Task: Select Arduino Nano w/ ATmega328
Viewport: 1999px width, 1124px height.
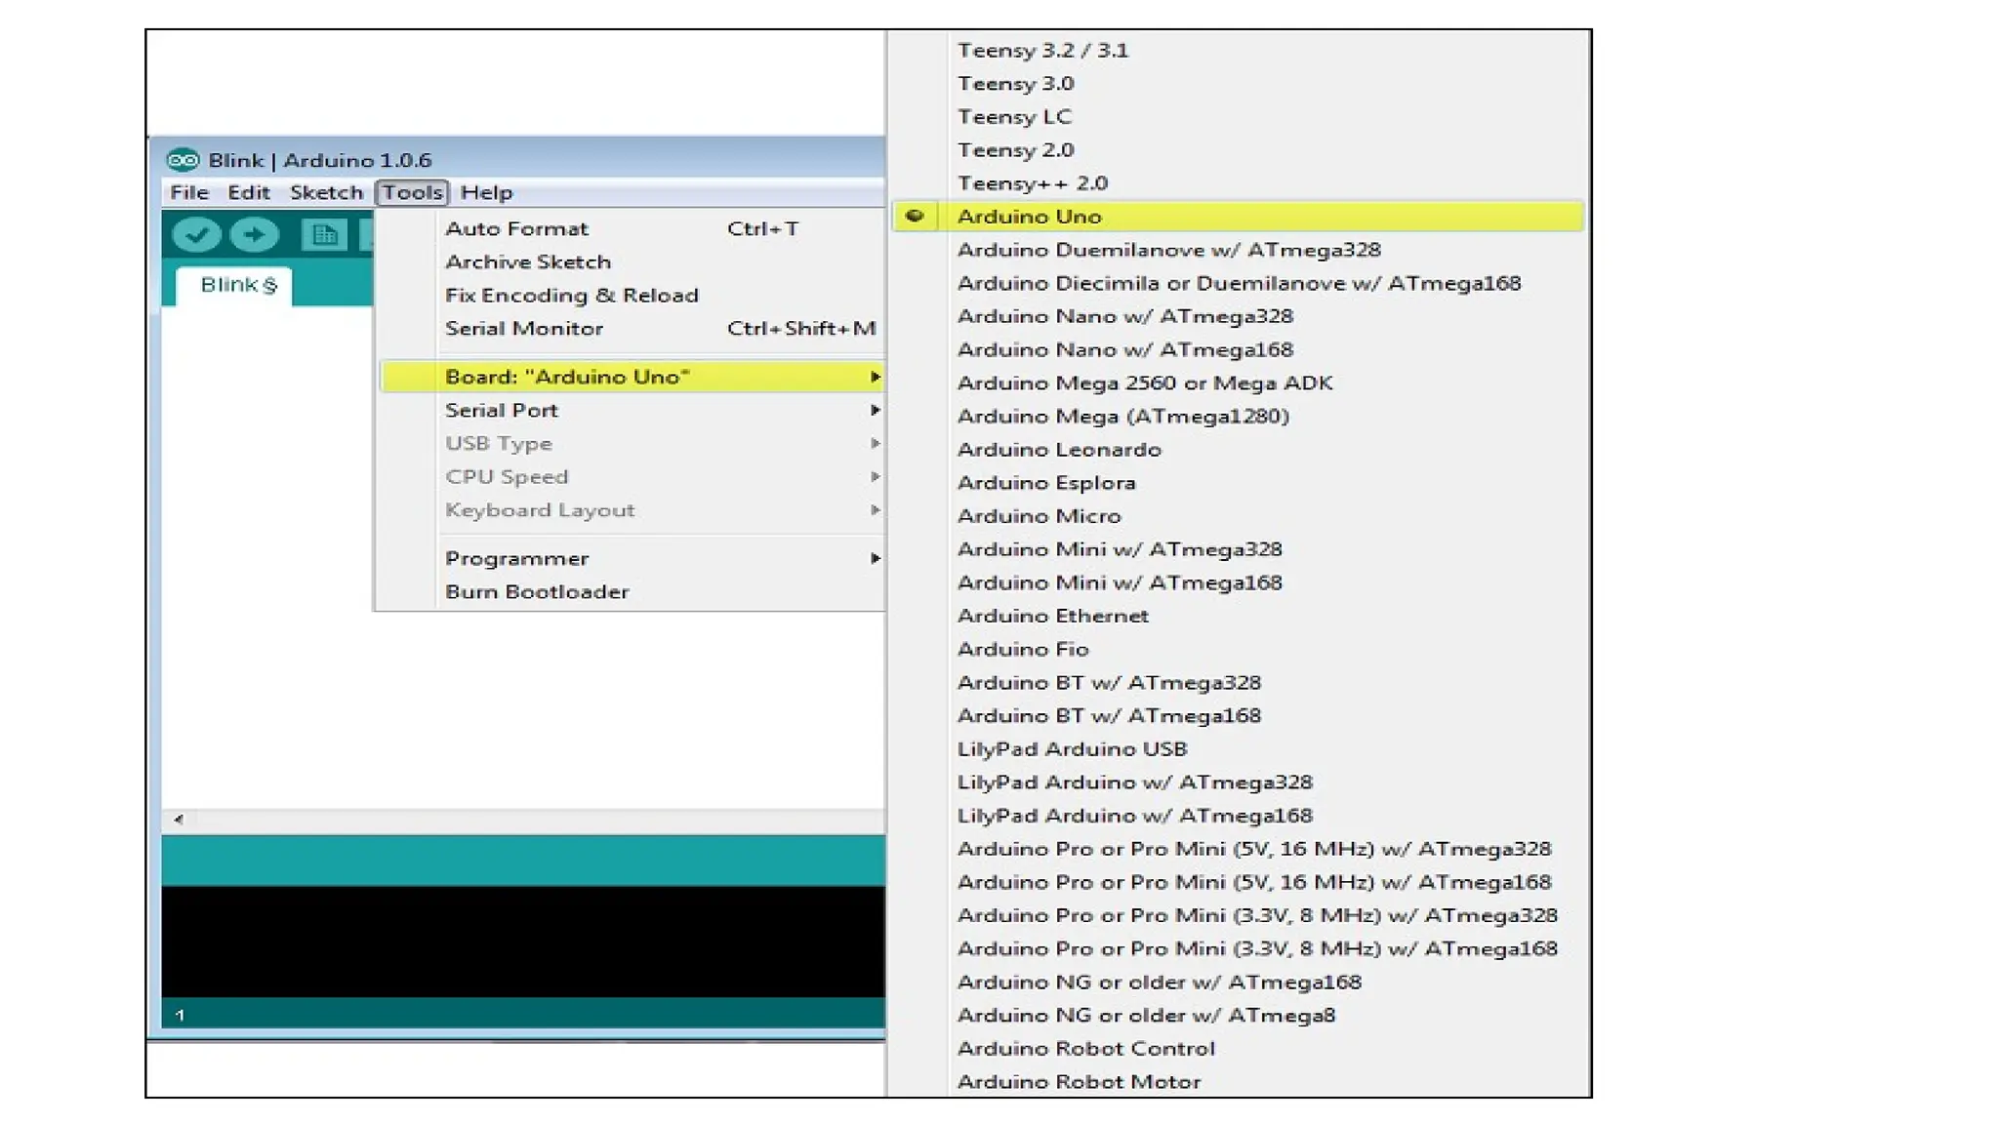Action: 1124,317
